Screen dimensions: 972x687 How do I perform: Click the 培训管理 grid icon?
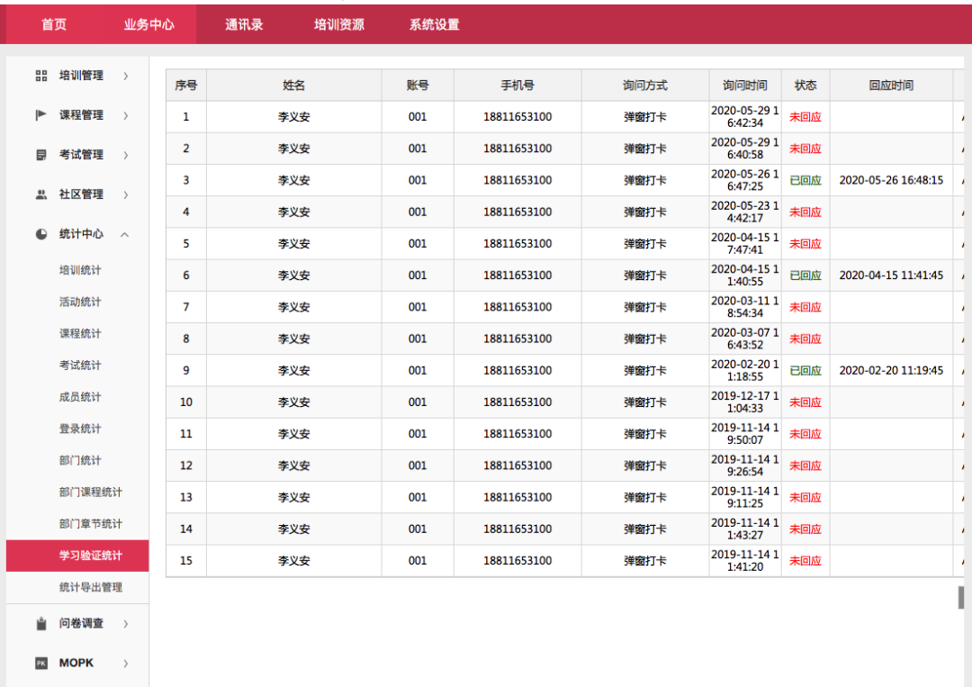click(41, 76)
